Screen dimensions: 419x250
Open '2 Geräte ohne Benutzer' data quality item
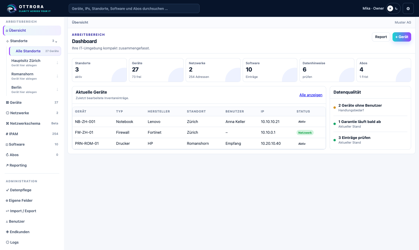pos(370,108)
